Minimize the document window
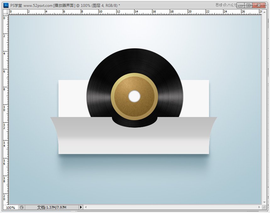This screenshot has height=213, width=270. click(240, 6)
